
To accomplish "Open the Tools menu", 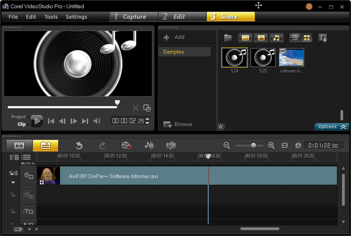I will [51, 17].
